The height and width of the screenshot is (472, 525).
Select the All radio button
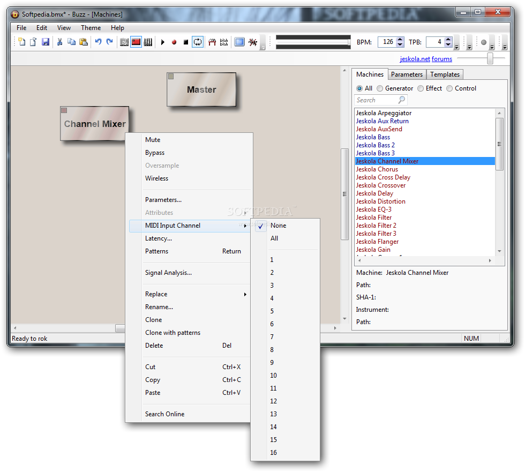[x=359, y=88]
